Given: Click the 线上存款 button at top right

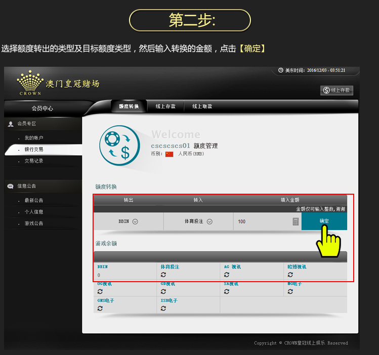Looking at the screenshot, I should tap(337, 91).
